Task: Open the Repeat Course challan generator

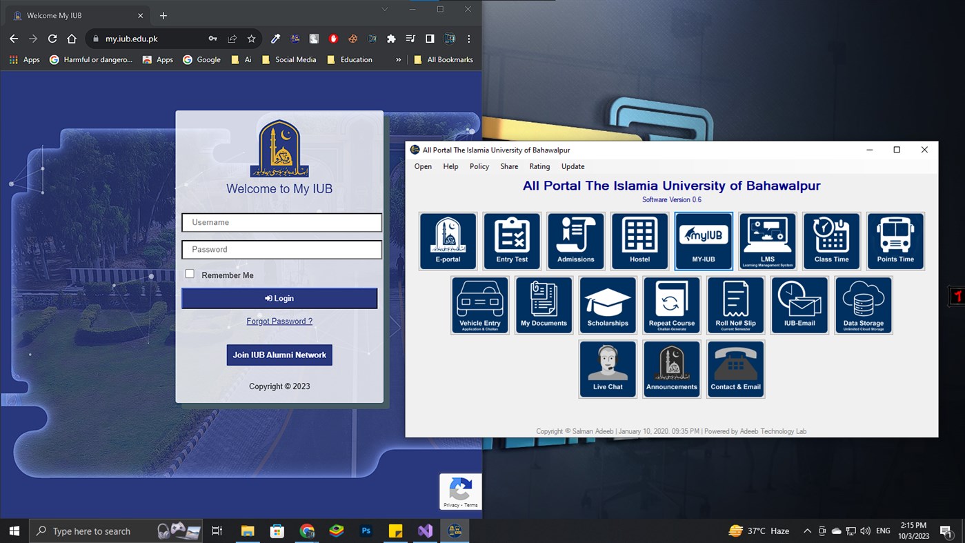Action: coord(671,304)
